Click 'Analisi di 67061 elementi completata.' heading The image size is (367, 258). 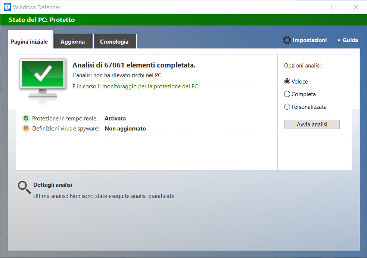click(x=134, y=65)
